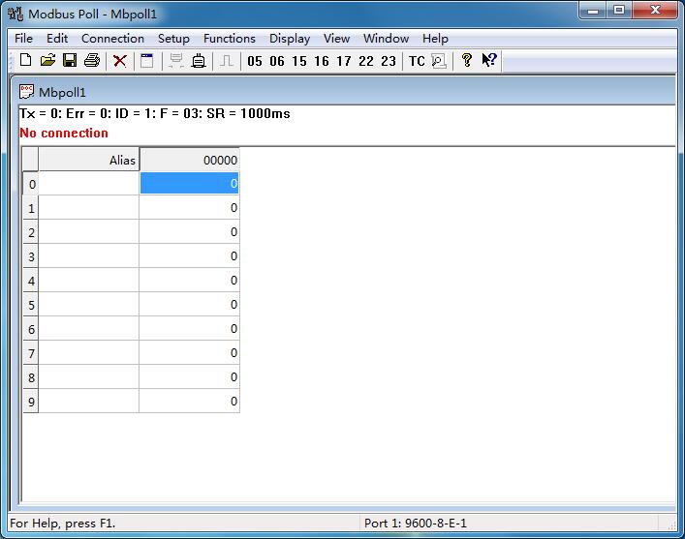The height and width of the screenshot is (539, 685).
Task: Click the context help arrow-question icon
Action: pyautogui.click(x=489, y=60)
